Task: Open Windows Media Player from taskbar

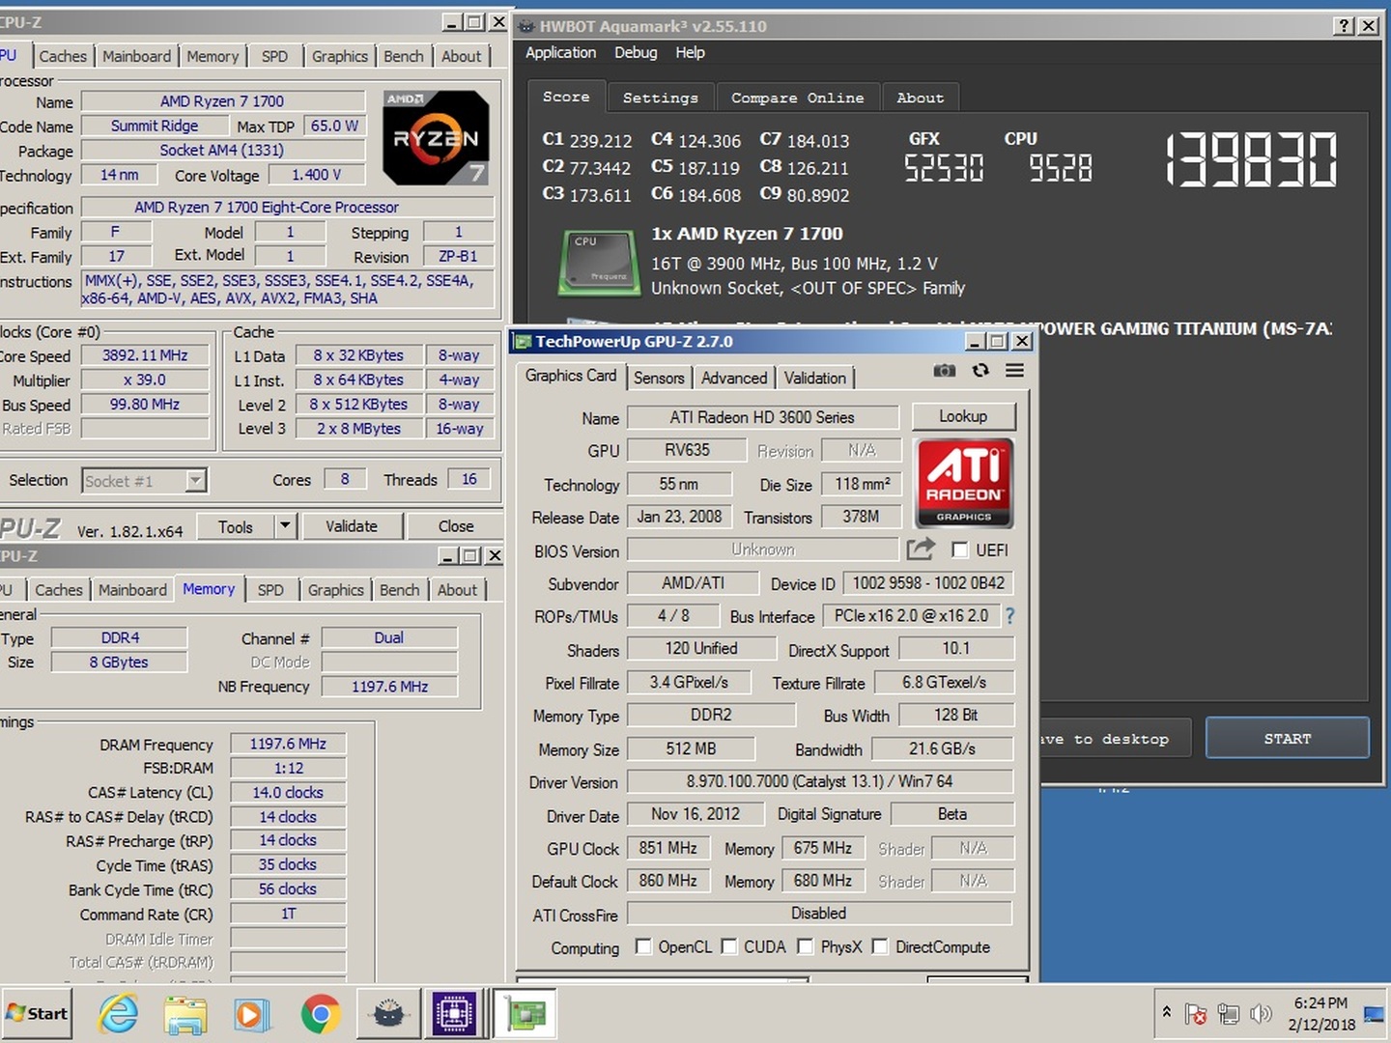Action: click(251, 1014)
